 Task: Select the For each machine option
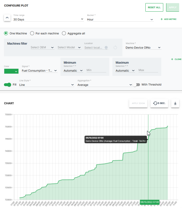[32, 34]
